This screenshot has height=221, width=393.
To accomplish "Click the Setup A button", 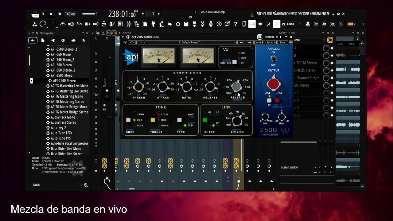I will point(271,42).
